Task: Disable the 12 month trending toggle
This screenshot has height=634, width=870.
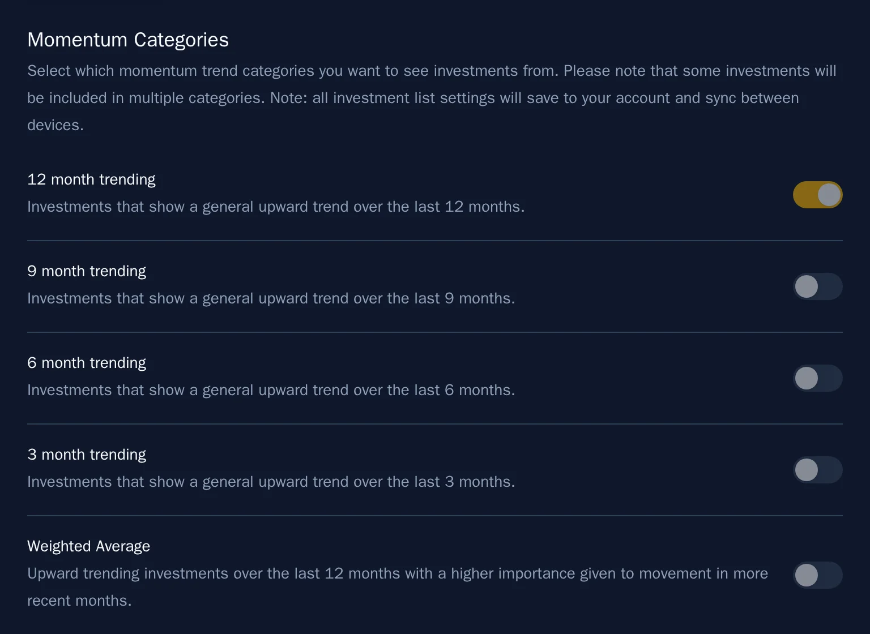Action: 817,194
